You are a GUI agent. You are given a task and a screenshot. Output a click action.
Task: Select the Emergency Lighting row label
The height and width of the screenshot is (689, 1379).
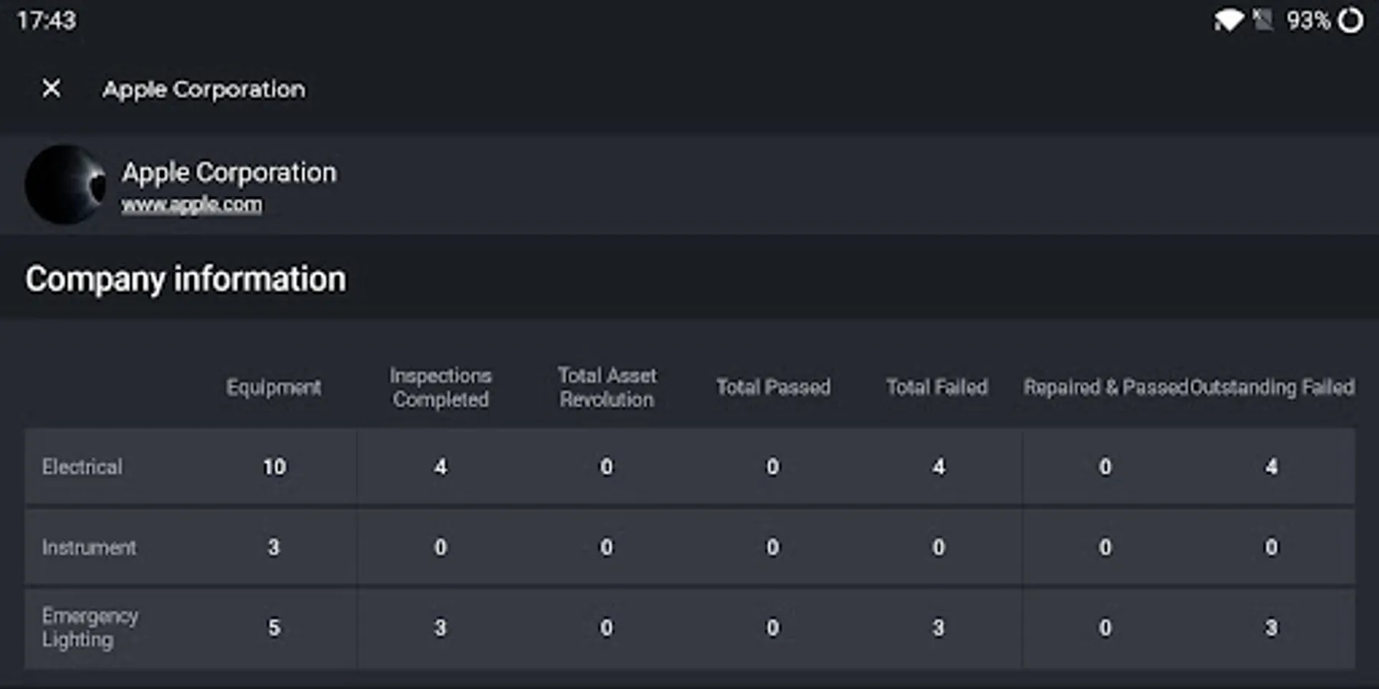click(x=90, y=628)
